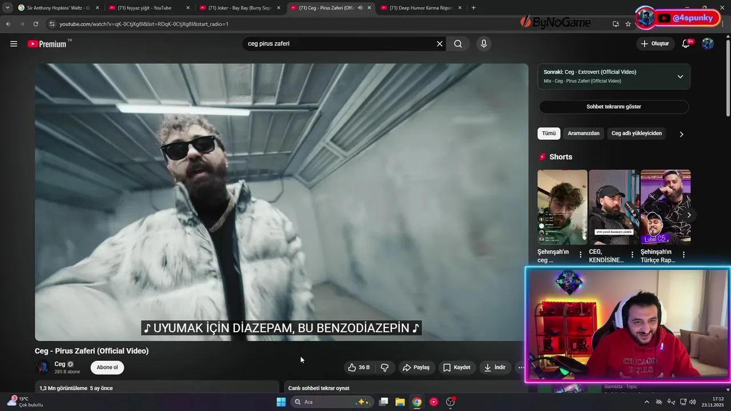Select the Tümü filter chip
Image resolution: width=731 pixels, height=411 pixels.
click(x=549, y=134)
